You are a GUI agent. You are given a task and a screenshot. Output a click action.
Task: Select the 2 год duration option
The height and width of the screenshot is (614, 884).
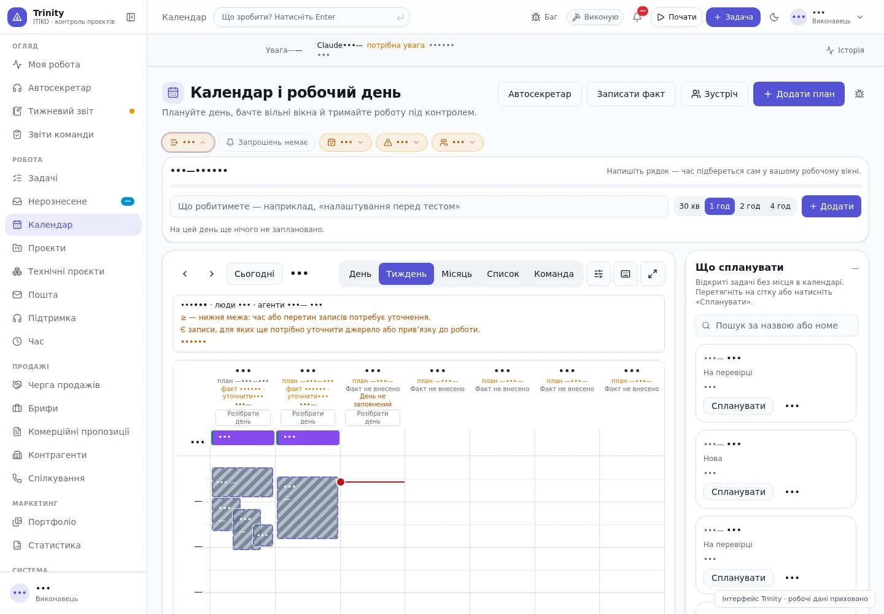tap(750, 206)
